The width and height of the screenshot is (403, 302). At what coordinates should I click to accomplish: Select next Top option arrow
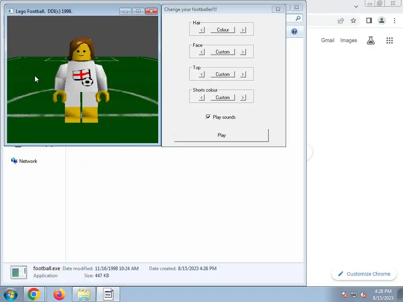pyautogui.click(x=243, y=74)
